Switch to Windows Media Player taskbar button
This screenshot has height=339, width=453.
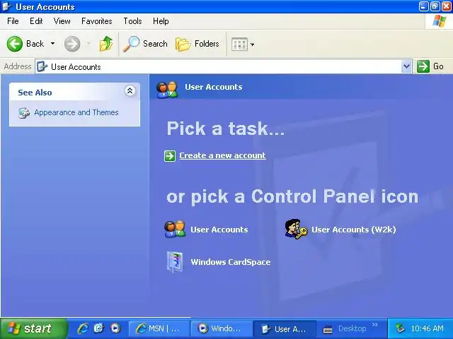click(x=221, y=328)
